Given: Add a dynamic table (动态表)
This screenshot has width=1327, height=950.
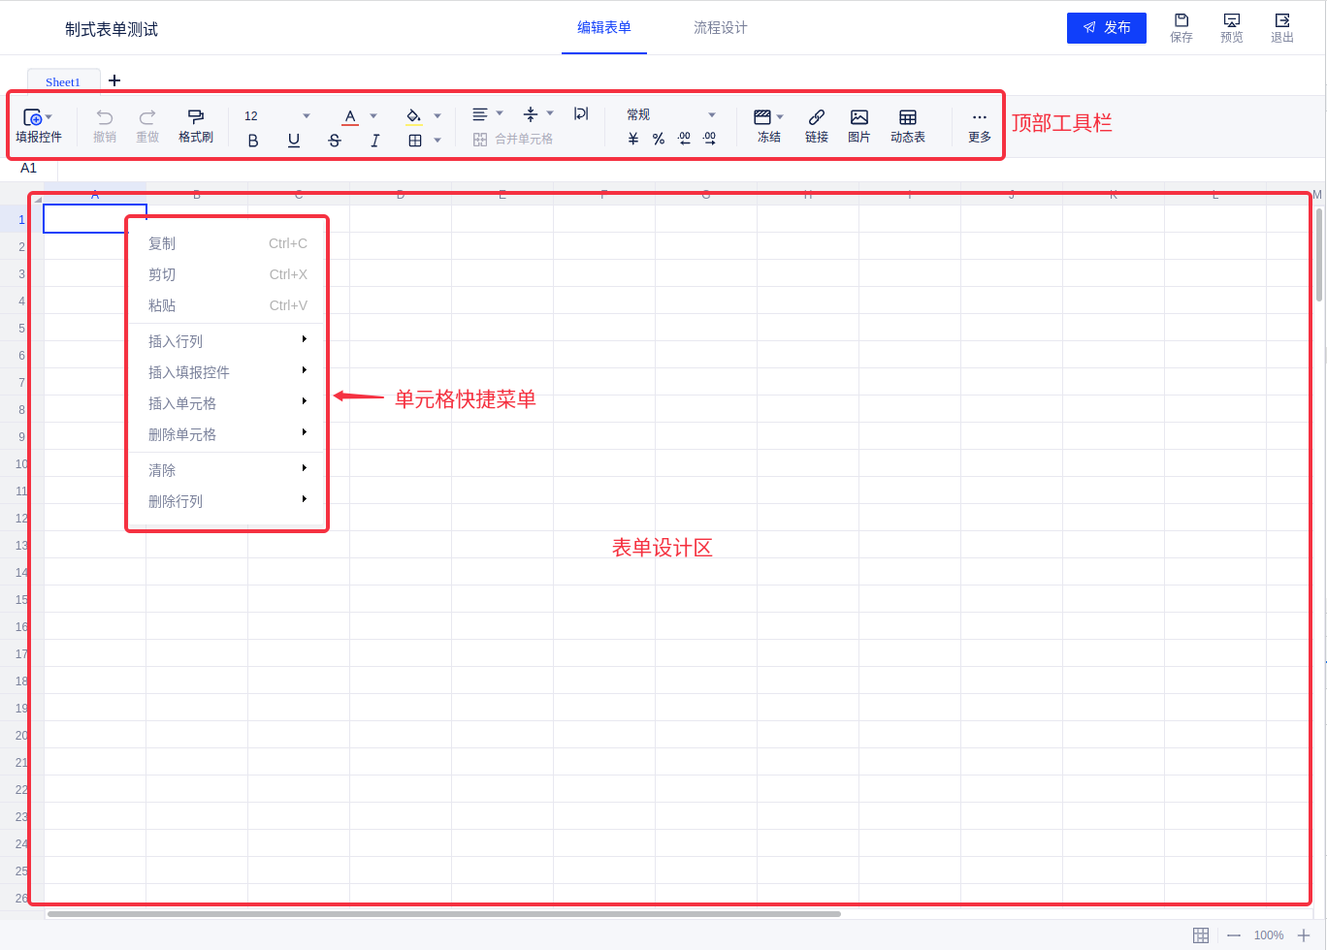Looking at the screenshot, I should pyautogui.click(x=907, y=125).
